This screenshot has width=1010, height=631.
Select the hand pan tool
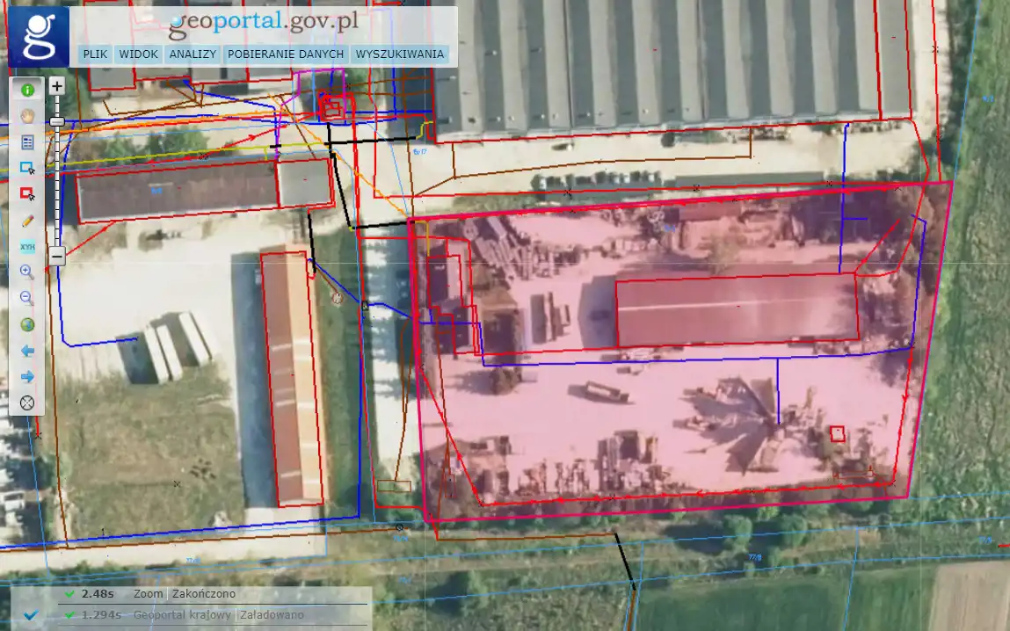pyautogui.click(x=27, y=115)
